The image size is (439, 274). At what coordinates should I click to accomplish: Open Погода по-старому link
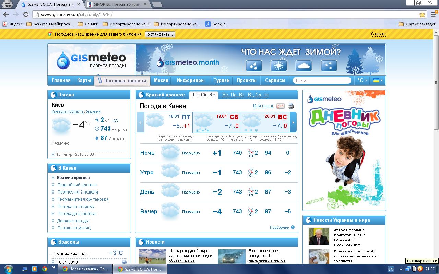coord(76,207)
